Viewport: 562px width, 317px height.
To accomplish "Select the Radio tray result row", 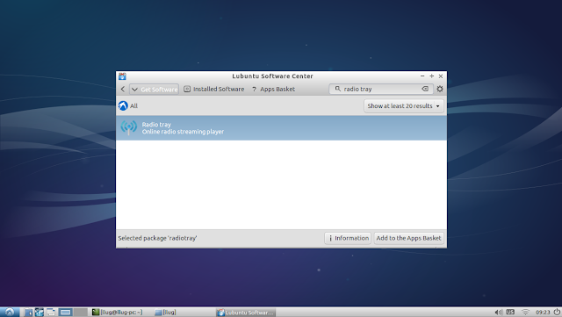I will pos(281,128).
